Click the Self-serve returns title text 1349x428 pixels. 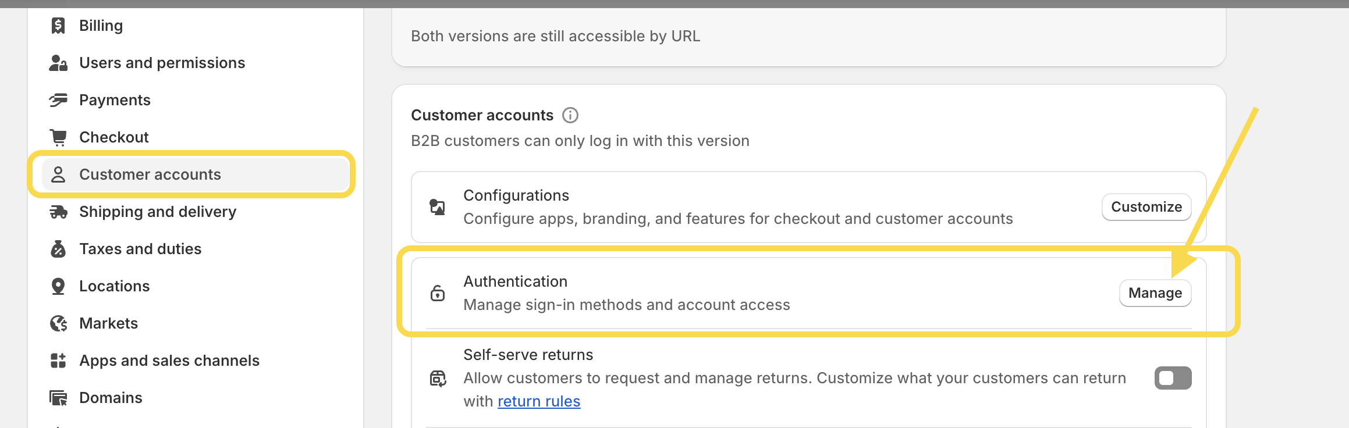tap(528, 355)
